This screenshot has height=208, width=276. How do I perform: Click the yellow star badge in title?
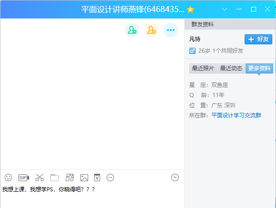[190, 9]
